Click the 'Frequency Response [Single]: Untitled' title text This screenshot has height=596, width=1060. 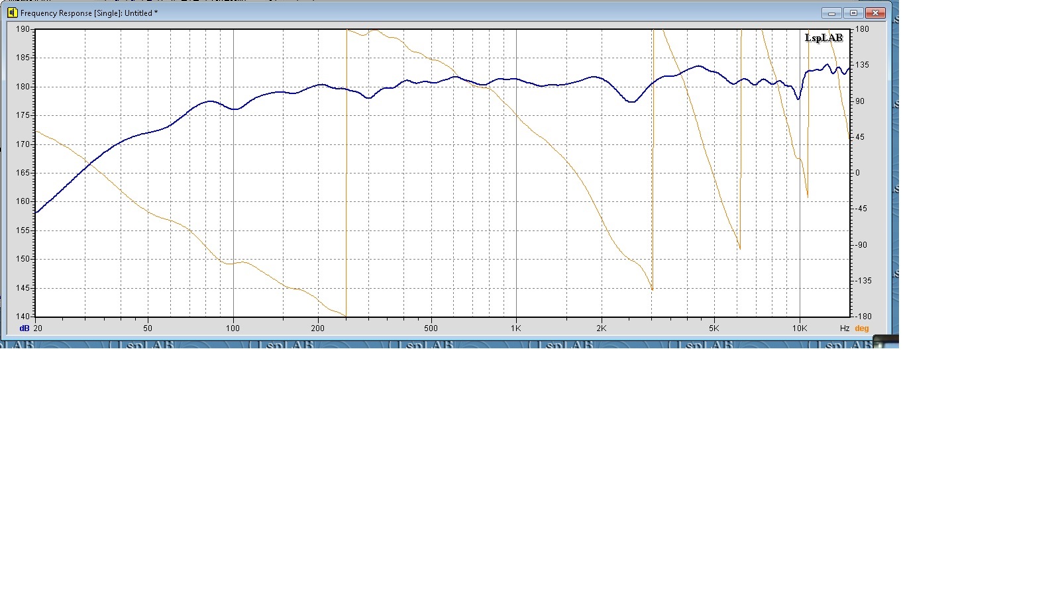point(89,13)
